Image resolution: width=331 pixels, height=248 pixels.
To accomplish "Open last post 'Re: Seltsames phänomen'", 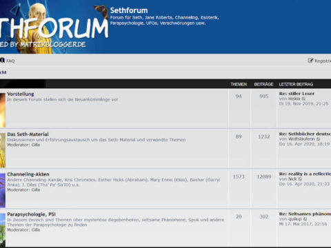I will pos(305,214).
